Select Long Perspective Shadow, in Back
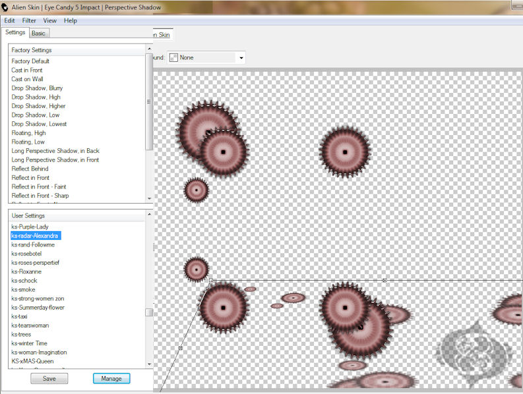 (55, 151)
